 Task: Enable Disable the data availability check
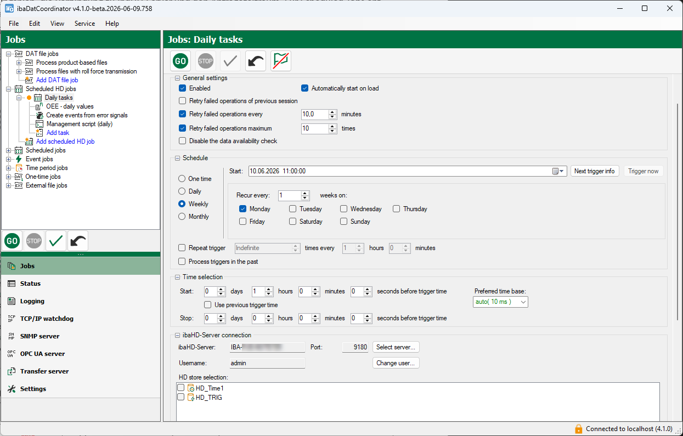click(x=183, y=141)
